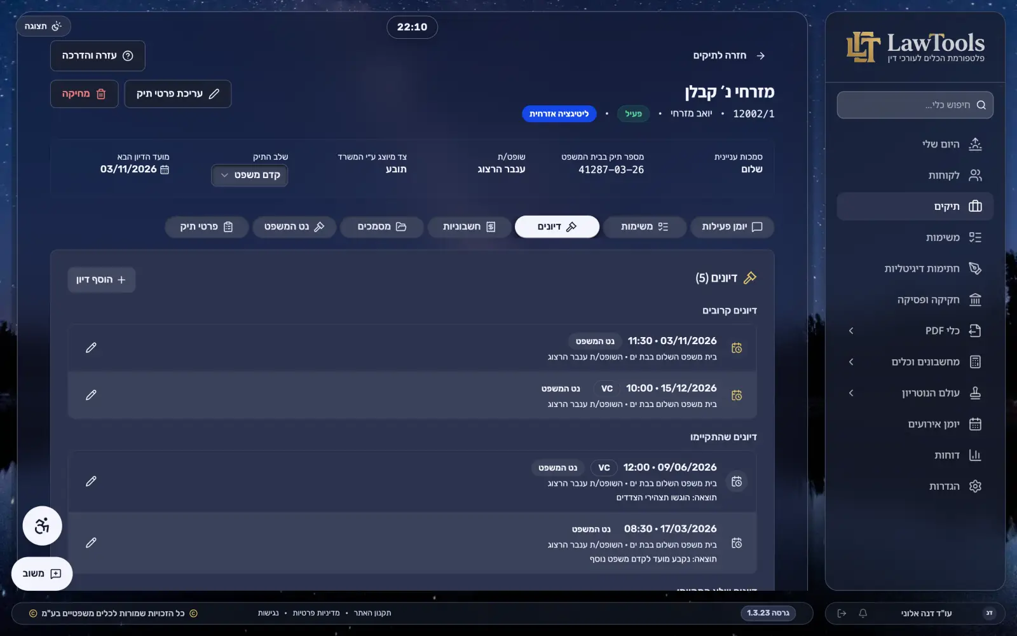
Task: Click calendar icon beside 09/06/2026 hearing
Action: pos(737,481)
